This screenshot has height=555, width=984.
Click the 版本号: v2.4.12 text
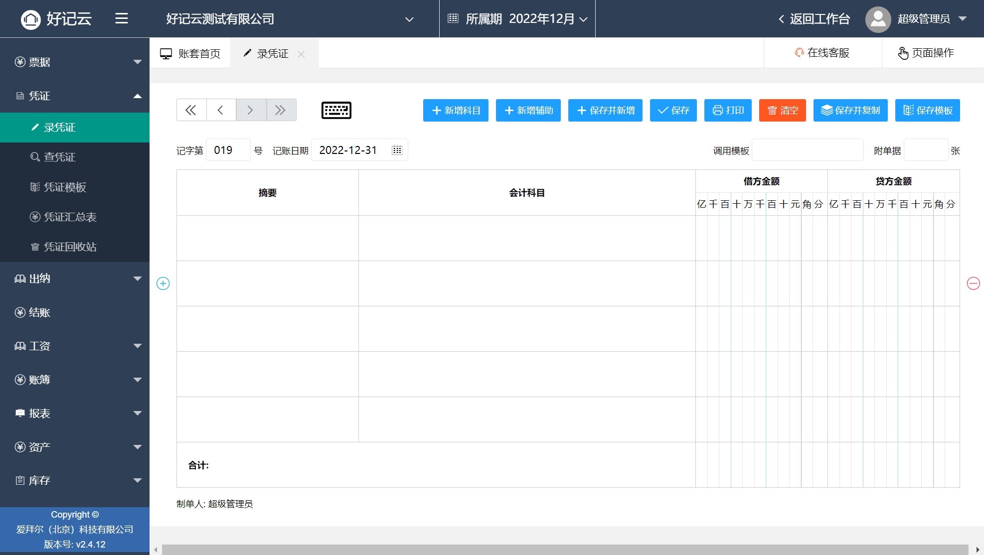pos(75,545)
